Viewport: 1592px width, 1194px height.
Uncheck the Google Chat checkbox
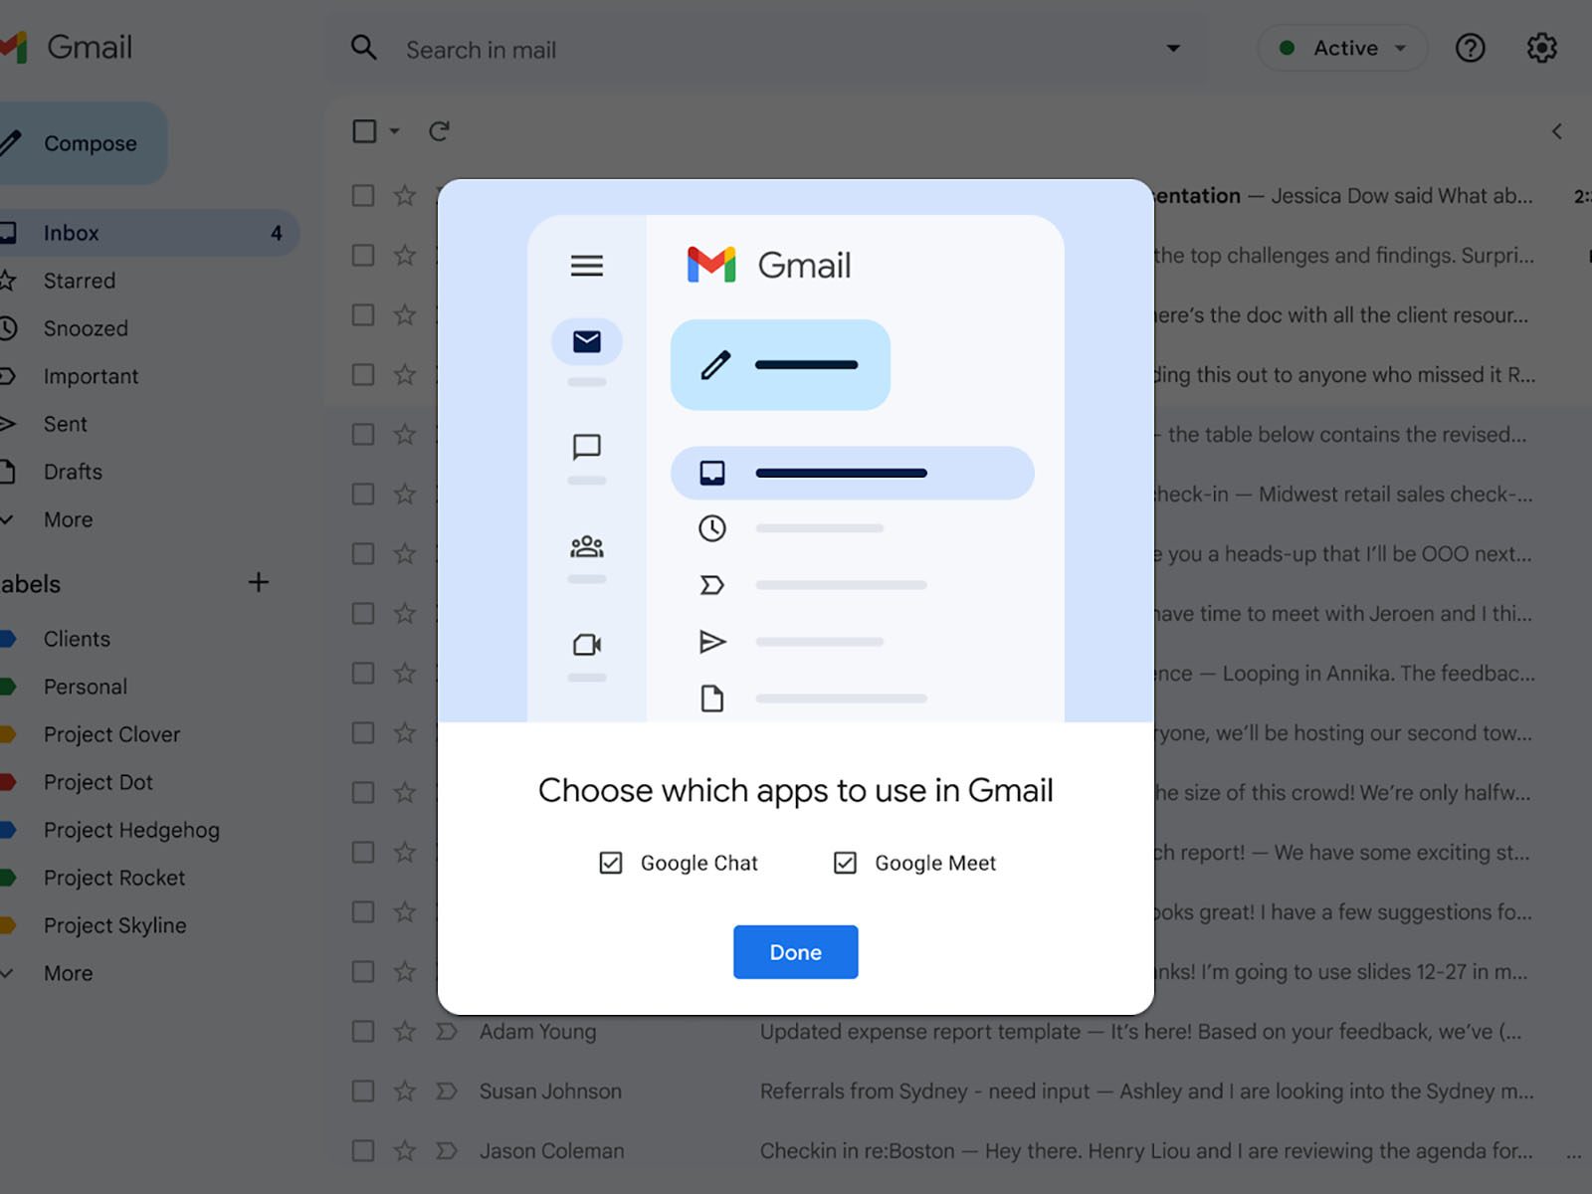click(611, 863)
